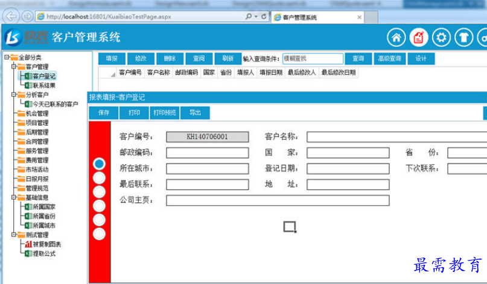The height and width of the screenshot is (284, 487).
Task: Collapse the 客户管理 tree folder
Action: pos(14,67)
